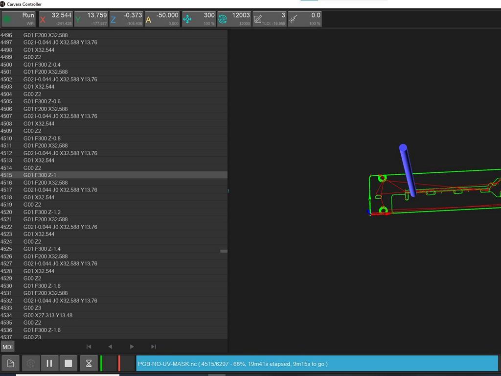Jump to first page of G-code
The width and height of the screenshot is (501, 376).
[x=89, y=347]
